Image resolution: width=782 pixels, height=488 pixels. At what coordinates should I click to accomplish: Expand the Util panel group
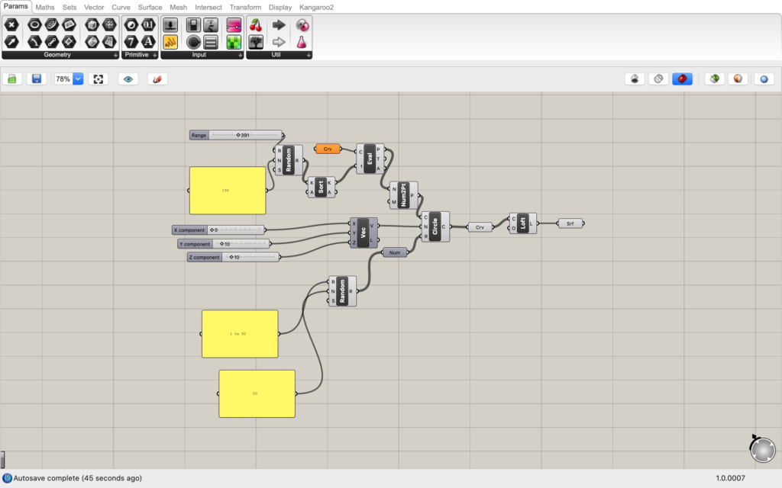[309, 55]
